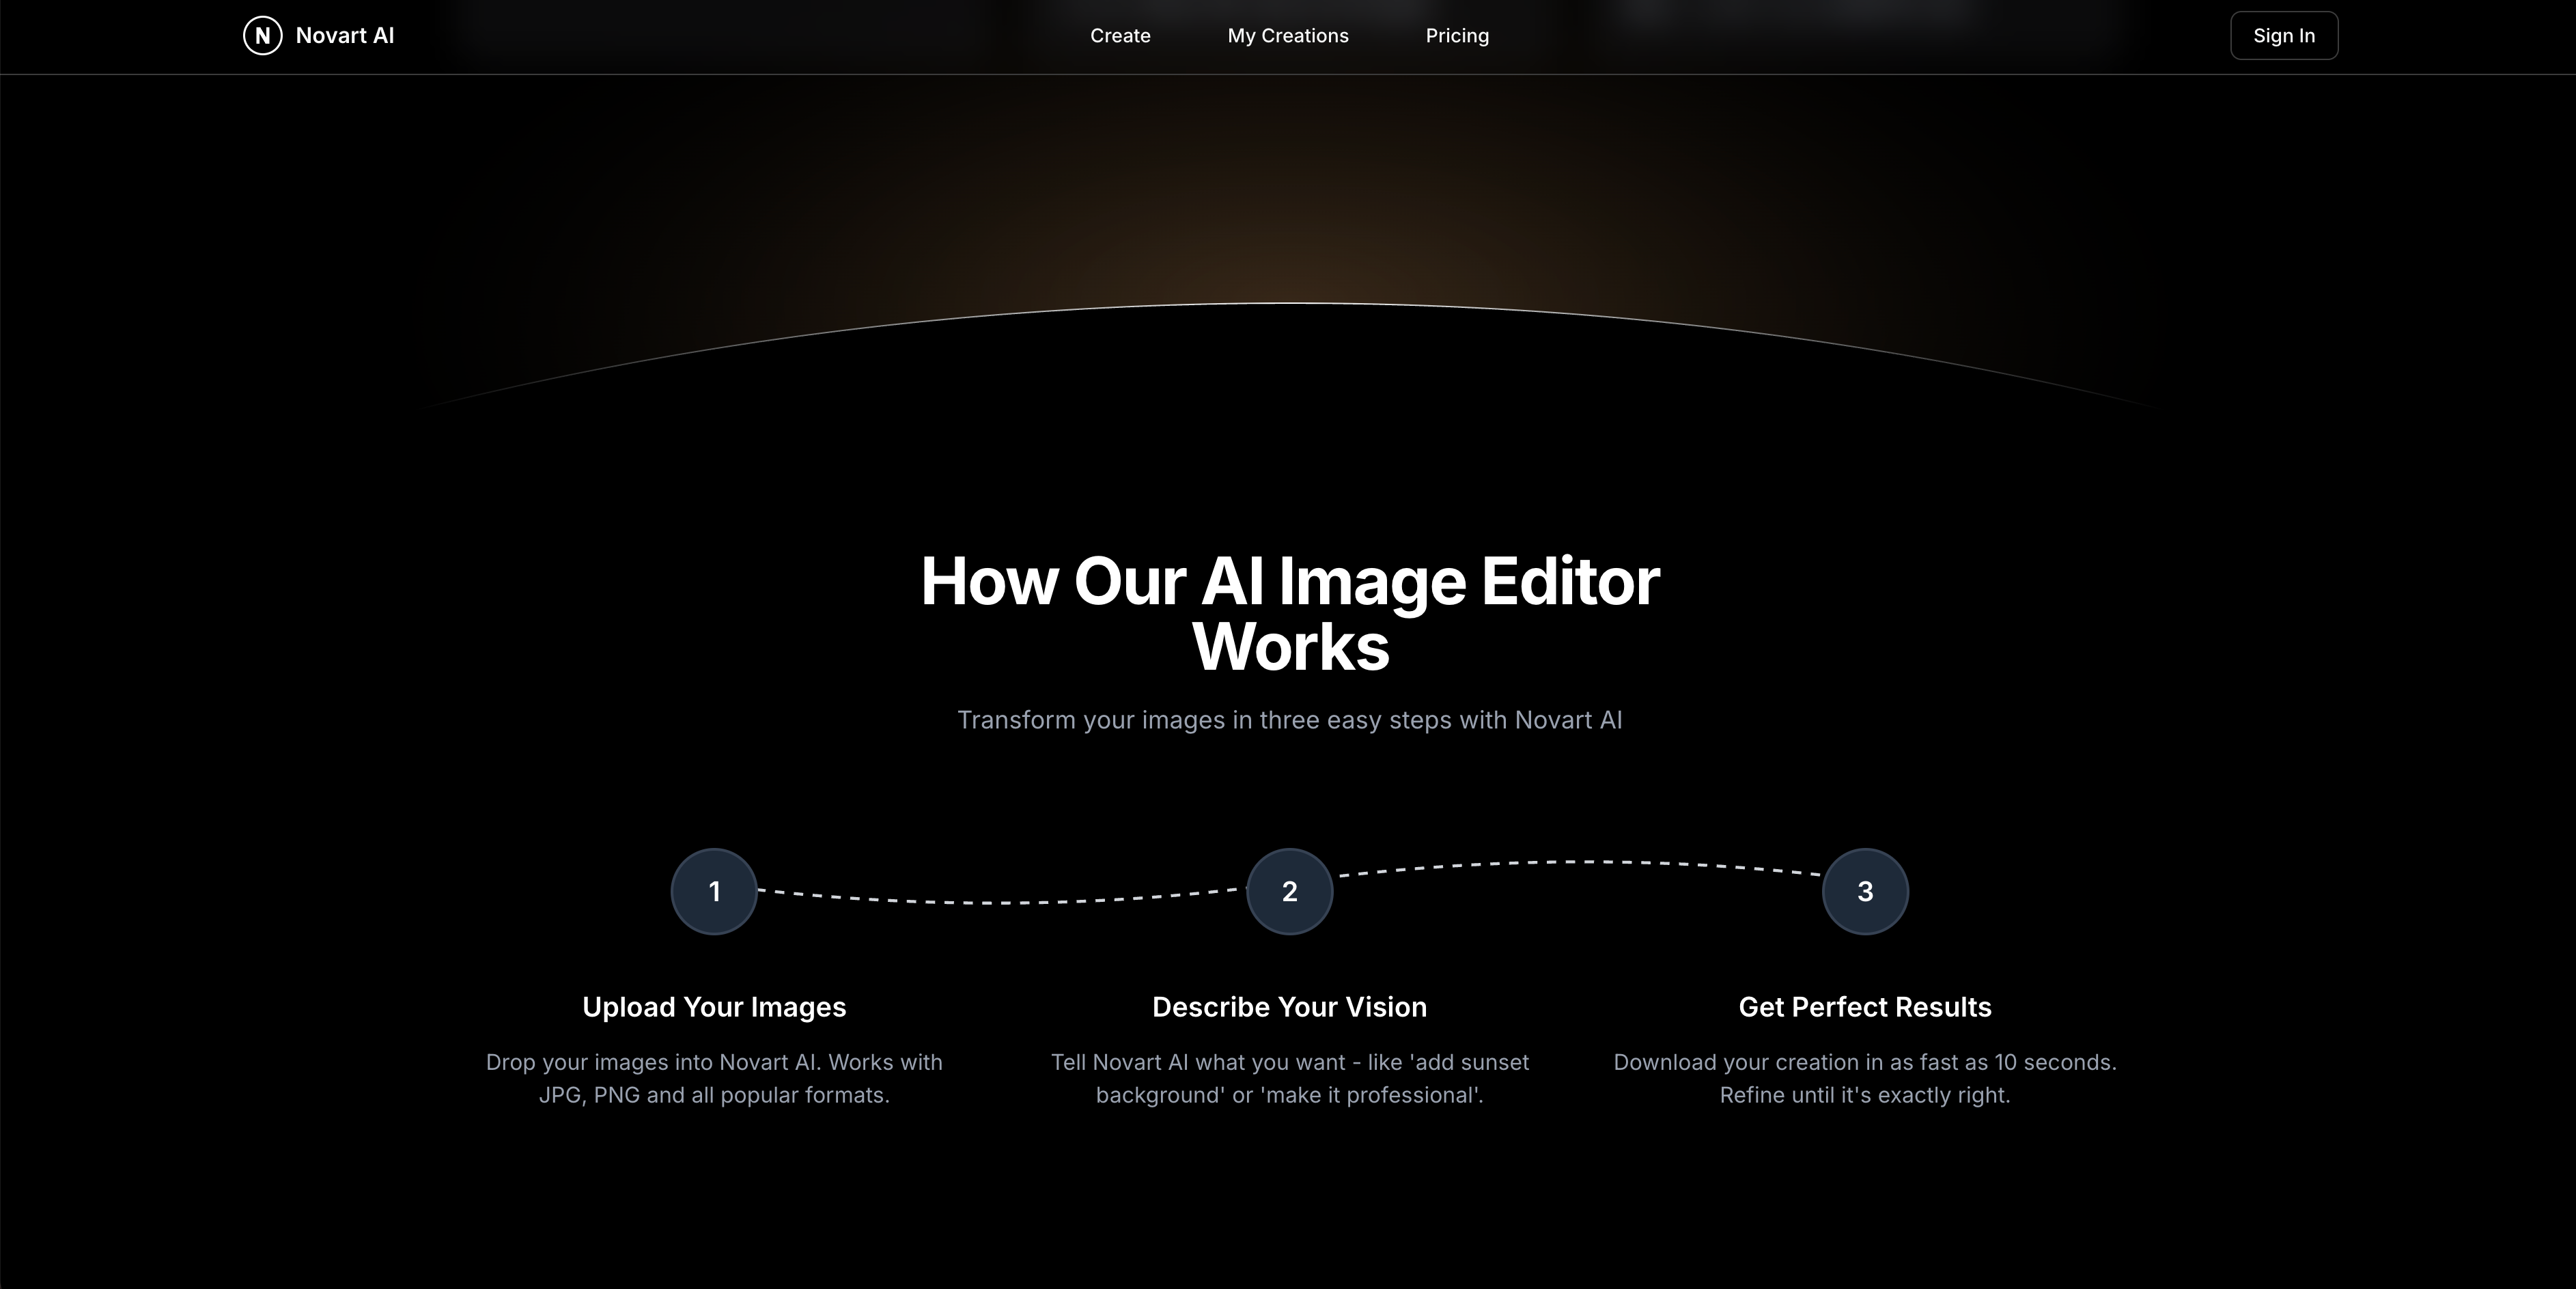2576x1289 pixels.
Task: Open the Create page
Action: coord(1120,36)
